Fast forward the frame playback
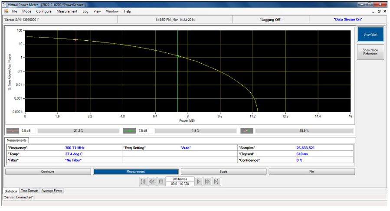Screen dimensions: 390x211 click(x=207, y=182)
